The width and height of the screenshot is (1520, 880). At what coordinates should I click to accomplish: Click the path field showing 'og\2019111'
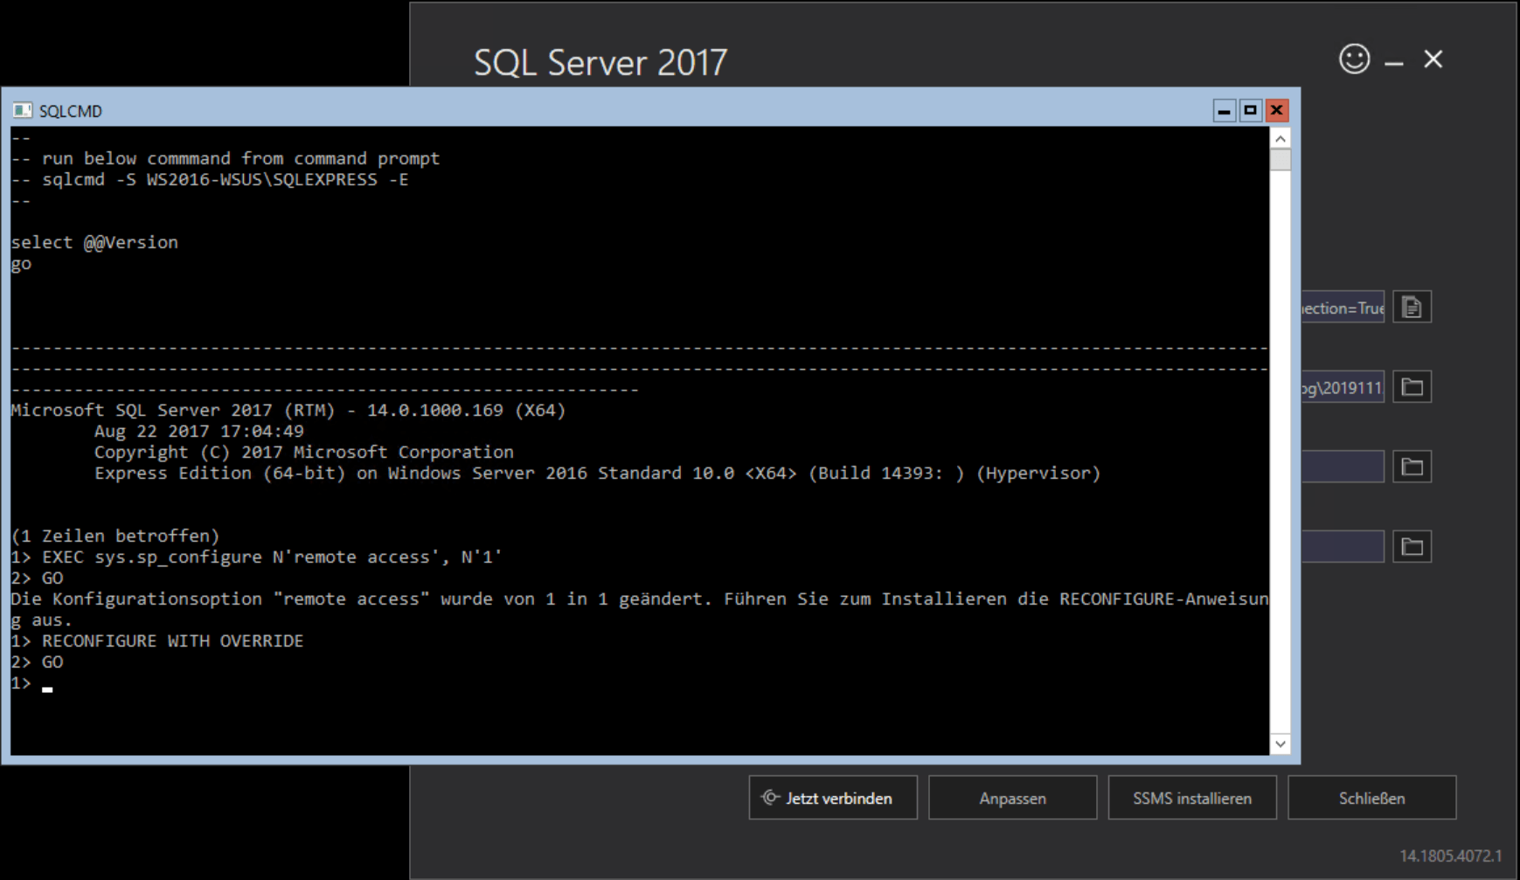pos(1343,387)
